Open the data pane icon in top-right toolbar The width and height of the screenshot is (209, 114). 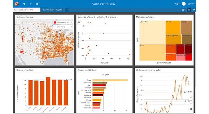click(x=183, y=10)
